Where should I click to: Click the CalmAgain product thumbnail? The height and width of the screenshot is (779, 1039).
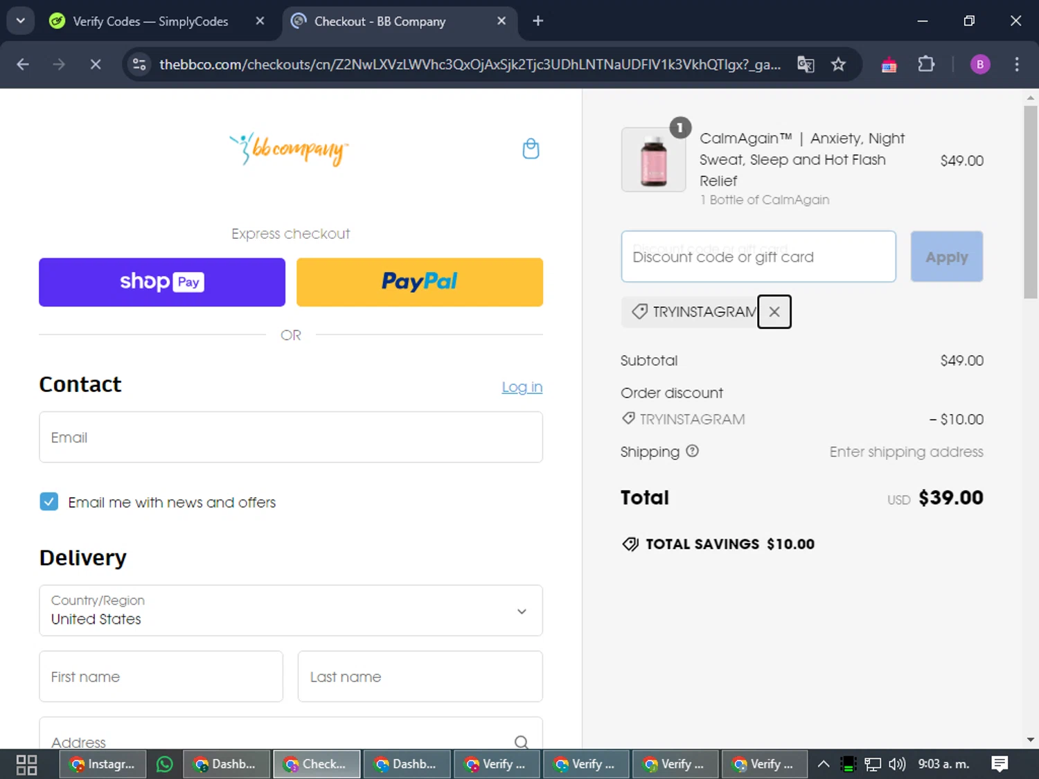[x=653, y=159]
